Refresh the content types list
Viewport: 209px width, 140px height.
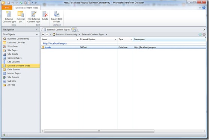[x=200, y=34]
